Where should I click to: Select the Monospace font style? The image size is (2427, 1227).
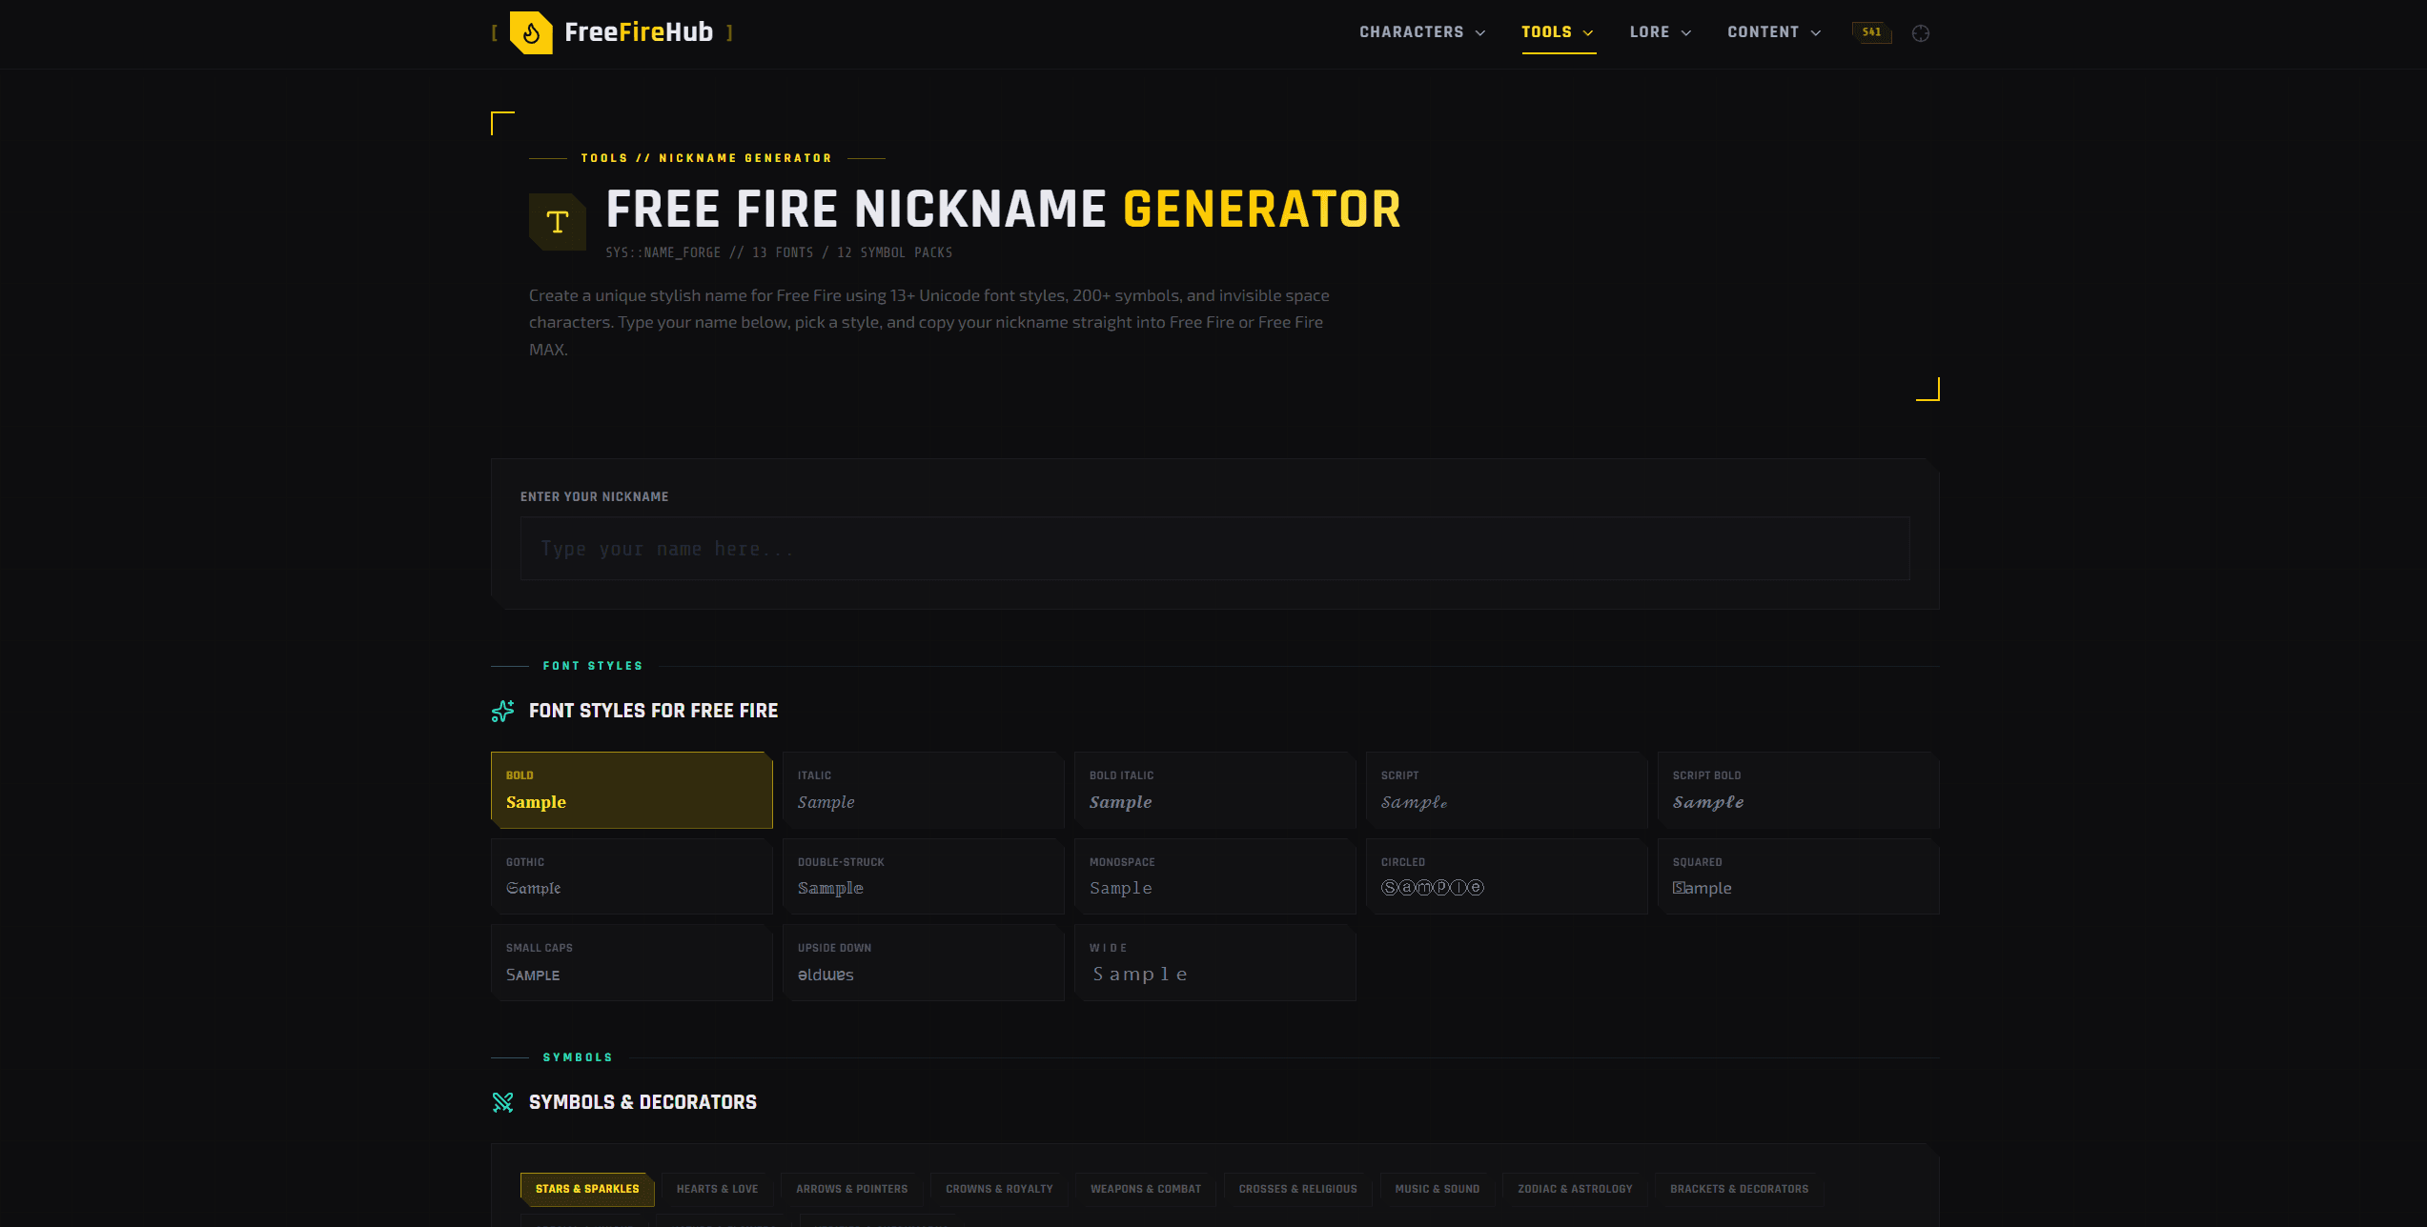click(x=1214, y=875)
